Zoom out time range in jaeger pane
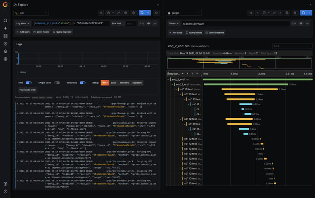The width and height of the screenshot is (315, 198). (287, 13)
